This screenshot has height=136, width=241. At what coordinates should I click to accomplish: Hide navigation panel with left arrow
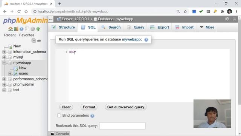(50, 19)
